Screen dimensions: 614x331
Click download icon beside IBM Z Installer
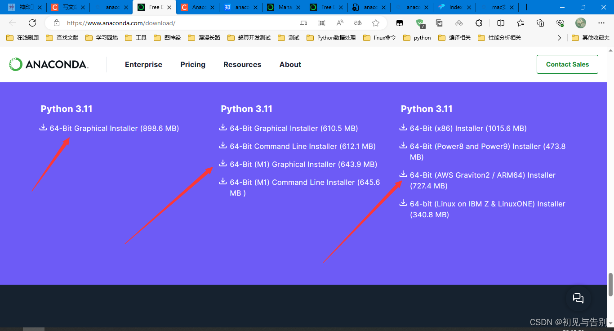403,203
